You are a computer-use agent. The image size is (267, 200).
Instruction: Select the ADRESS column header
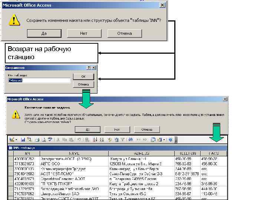click(142, 154)
